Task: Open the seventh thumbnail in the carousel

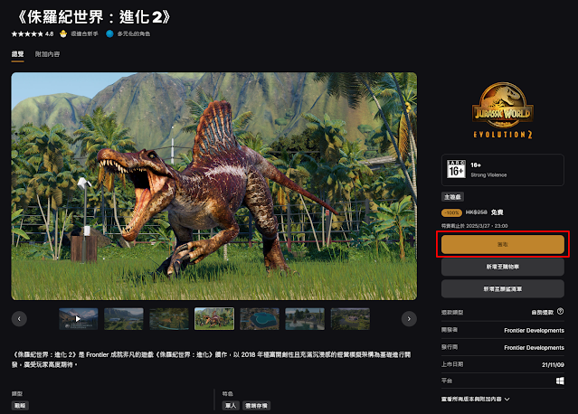Action: (350, 318)
